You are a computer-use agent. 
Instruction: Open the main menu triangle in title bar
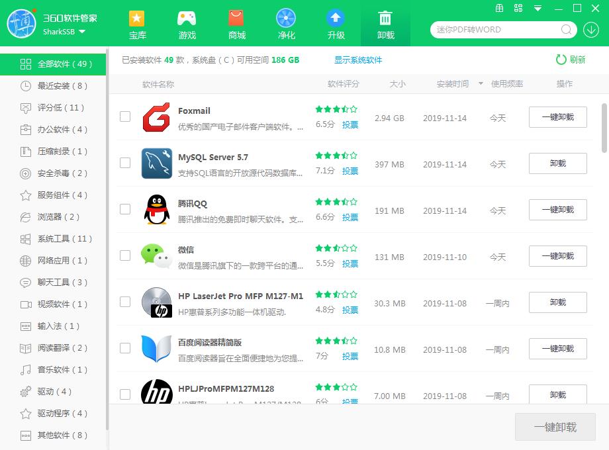coord(538,8)
